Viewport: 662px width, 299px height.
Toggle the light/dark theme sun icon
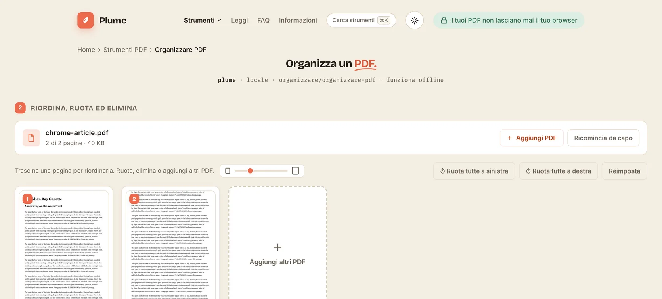(x=414, y=20)
